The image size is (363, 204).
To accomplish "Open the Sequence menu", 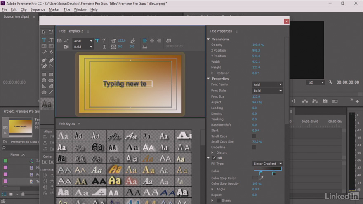I will pos(38,9).
